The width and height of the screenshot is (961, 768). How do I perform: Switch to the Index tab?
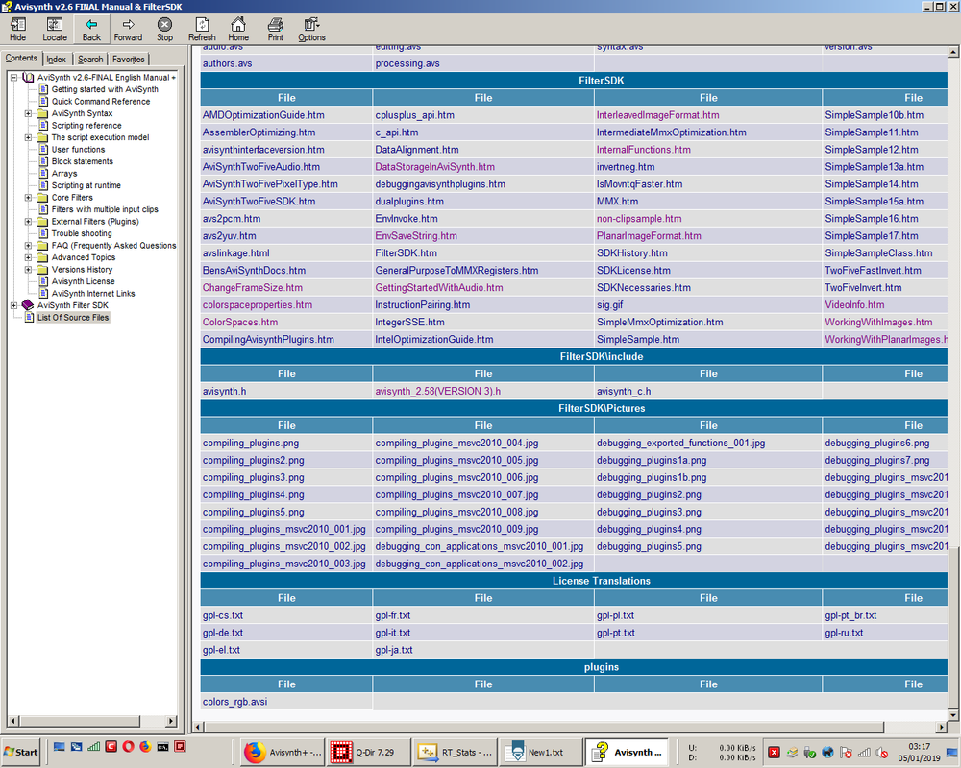pos(57,59)
